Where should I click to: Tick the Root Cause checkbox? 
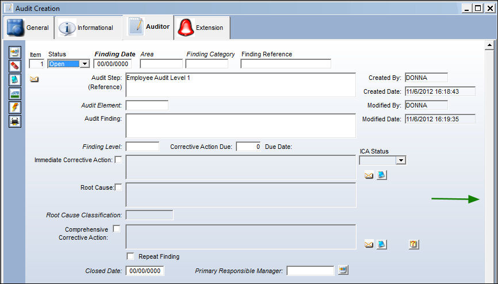[118, 187]
